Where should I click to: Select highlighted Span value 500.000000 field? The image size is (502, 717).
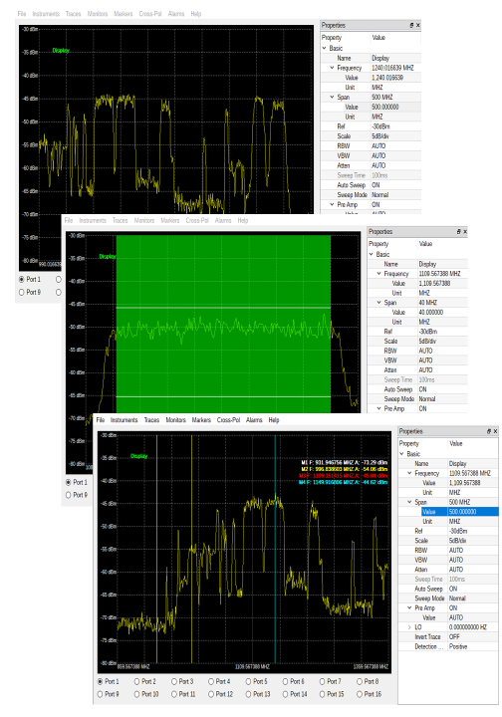point(473,512)
